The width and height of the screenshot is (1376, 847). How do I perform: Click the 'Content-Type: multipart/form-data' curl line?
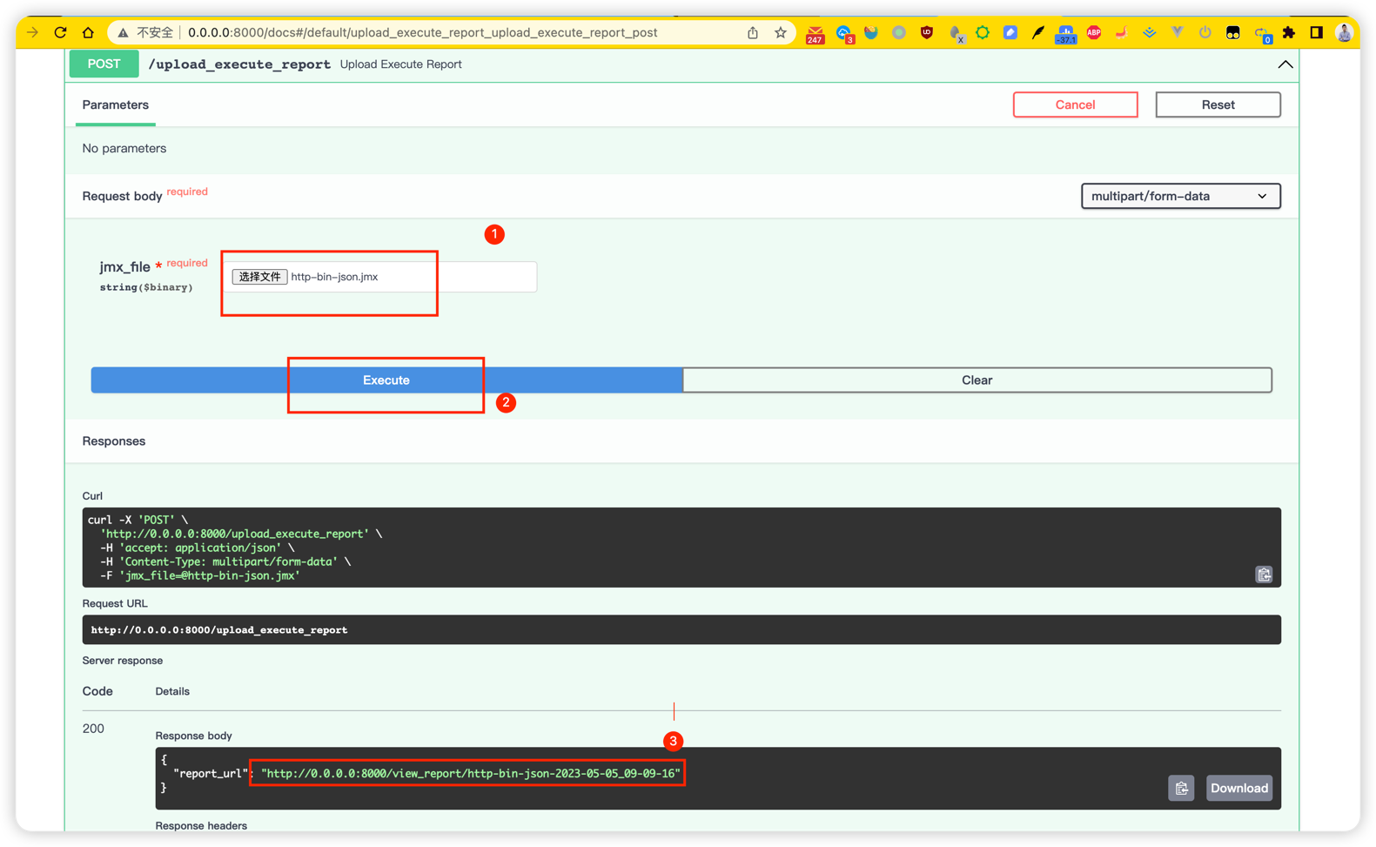pos(226,561)
